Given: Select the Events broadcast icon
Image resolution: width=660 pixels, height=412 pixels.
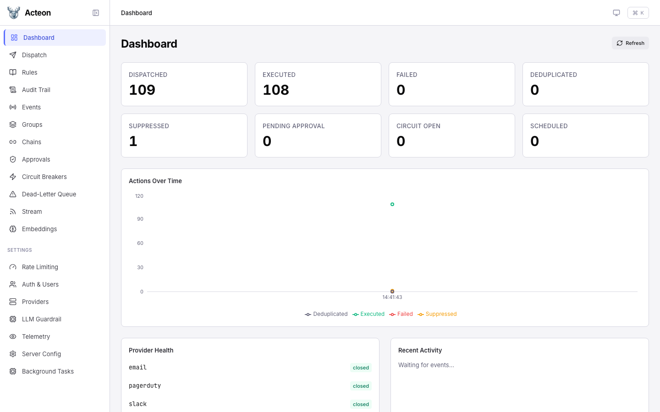Looking at the screenshot, I should (13, 107).
